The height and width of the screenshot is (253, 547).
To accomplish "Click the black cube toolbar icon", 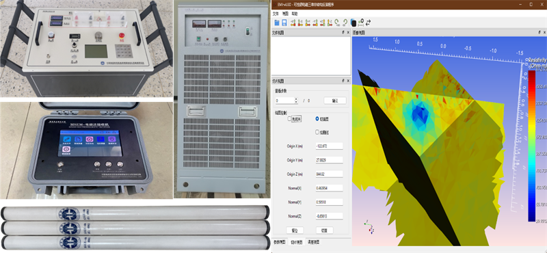I will (x=353, y=23).
